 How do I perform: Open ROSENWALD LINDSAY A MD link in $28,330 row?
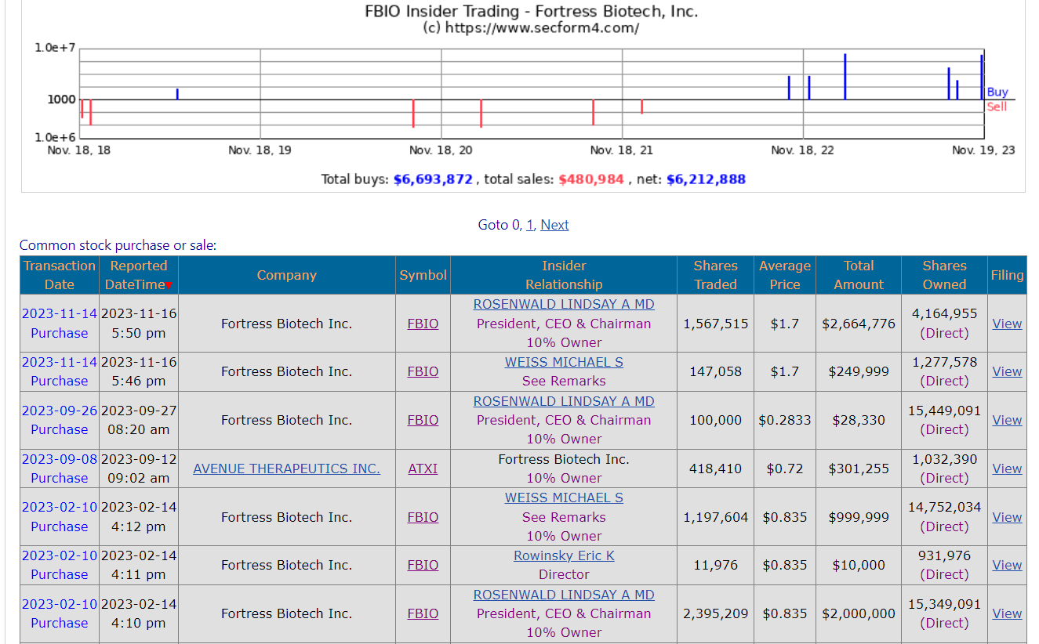pyautogui.click(x=564, y=401)
